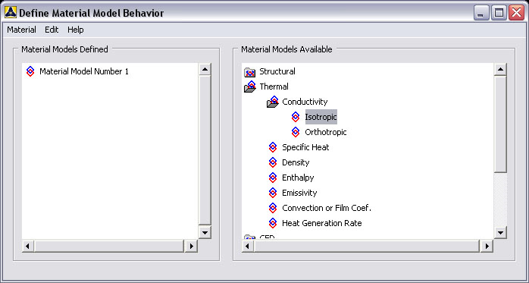This screenshot has height=283, width=529.
Task: Select the Isotropic conductivity item
Action: [x=321, y=117]
